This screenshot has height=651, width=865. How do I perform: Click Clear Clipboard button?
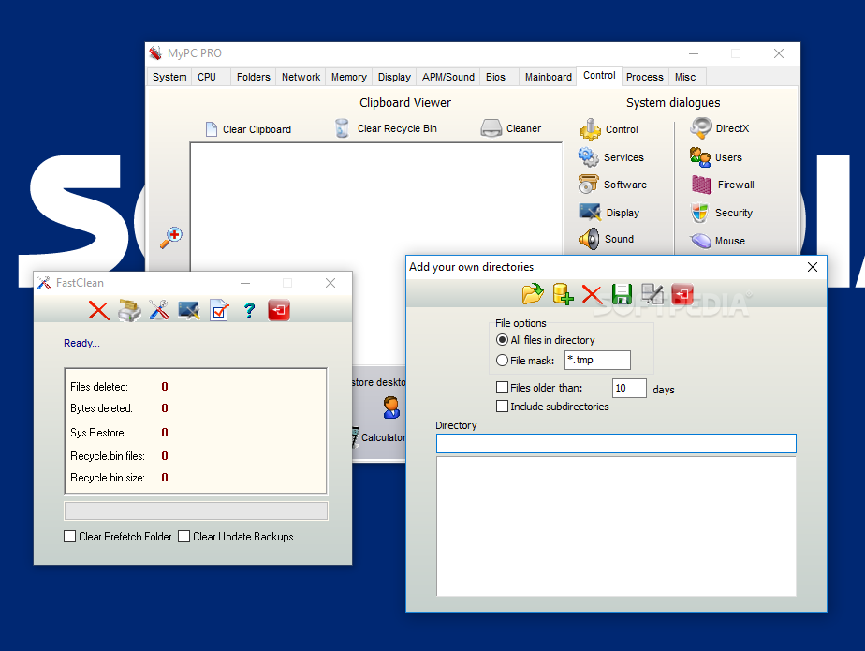pos(248,129)
